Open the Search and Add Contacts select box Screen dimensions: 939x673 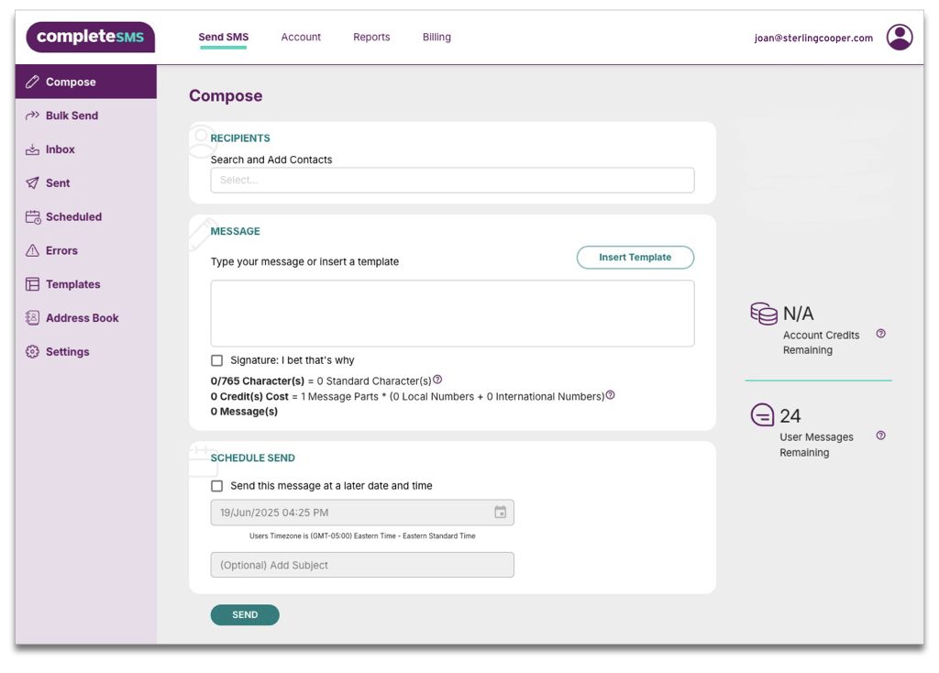pos(452,181)
